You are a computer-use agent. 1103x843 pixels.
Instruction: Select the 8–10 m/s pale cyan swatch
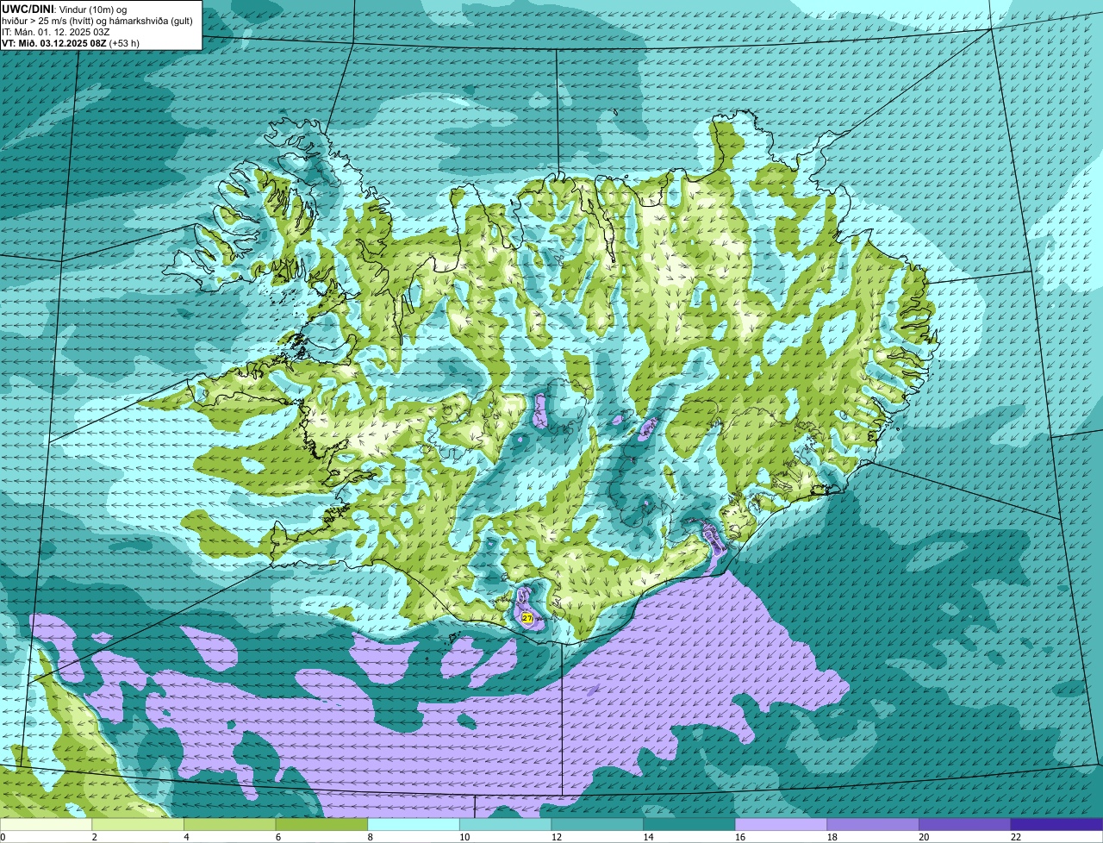tap(414, 824)
